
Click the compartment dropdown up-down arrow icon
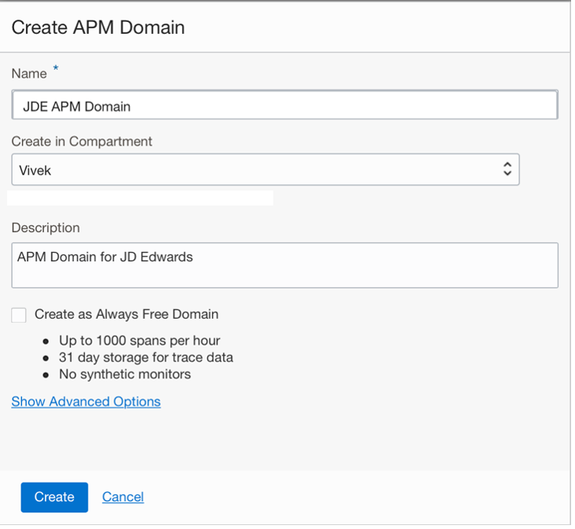tap(507, 169)
